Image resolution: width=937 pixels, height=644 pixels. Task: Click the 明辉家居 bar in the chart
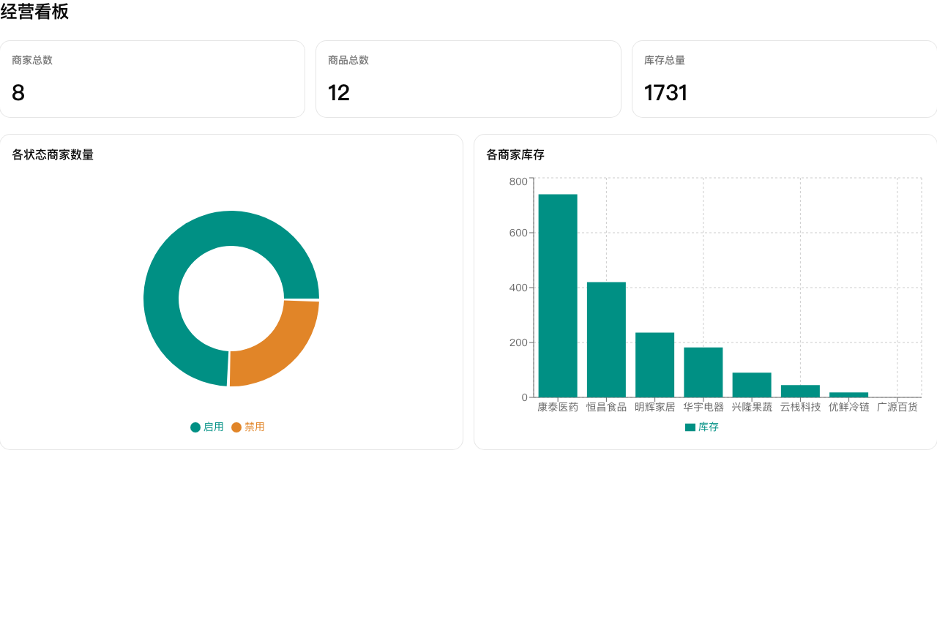pyautogui.click(x=654, y=365)
